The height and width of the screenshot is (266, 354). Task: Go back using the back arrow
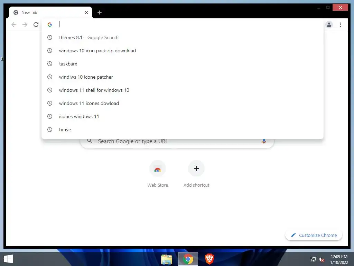point(14,25)
